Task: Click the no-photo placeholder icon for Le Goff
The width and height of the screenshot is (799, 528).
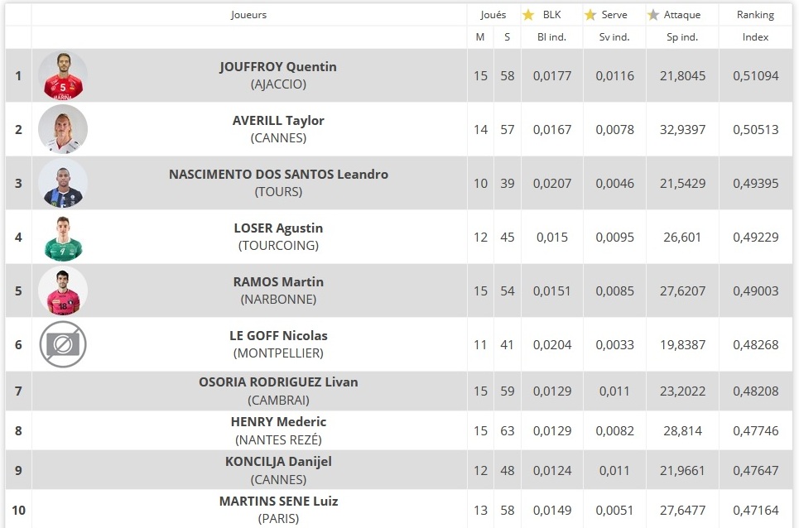Action: pyautogui.click(x=63, y=344)
